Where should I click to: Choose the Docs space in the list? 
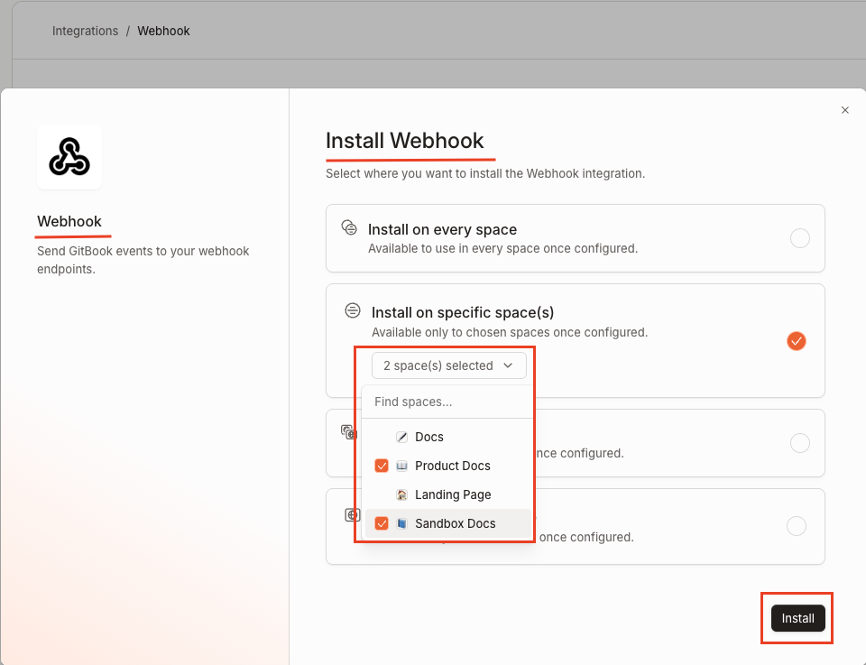click(x=448, y=437)
